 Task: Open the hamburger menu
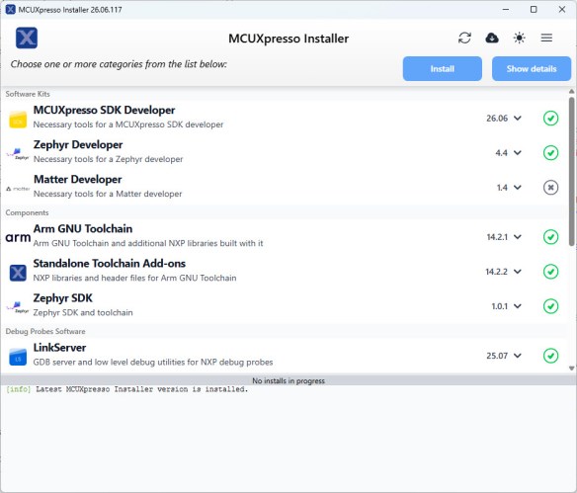coord(546,38)
